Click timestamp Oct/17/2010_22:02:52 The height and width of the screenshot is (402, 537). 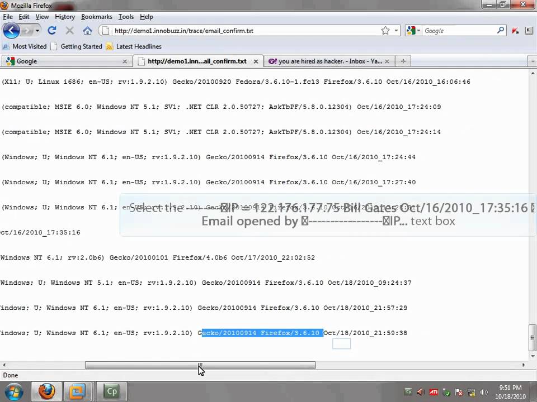[273, 257]
